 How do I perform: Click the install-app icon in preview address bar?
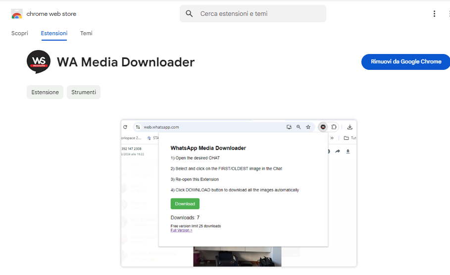[x=289, y=127]
